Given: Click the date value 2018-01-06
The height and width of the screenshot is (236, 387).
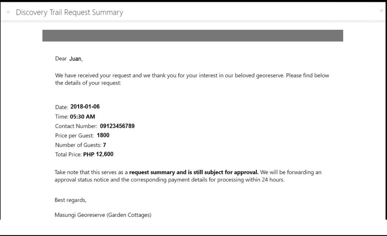Looking at the screenshot, I should point(85,106).
